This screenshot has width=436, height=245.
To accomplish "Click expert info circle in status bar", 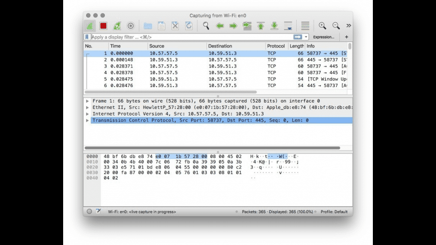I will click(x=89, y=211).
